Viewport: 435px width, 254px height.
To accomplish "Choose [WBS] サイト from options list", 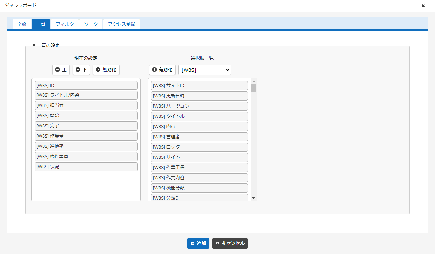I will (x=200, y=157).
